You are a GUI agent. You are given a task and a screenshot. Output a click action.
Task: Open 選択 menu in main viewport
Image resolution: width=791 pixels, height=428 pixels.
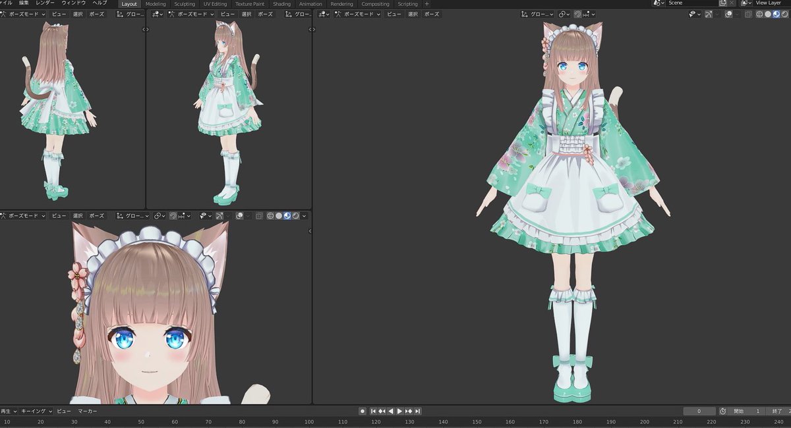pyautogui.click(x=413, y=14)
